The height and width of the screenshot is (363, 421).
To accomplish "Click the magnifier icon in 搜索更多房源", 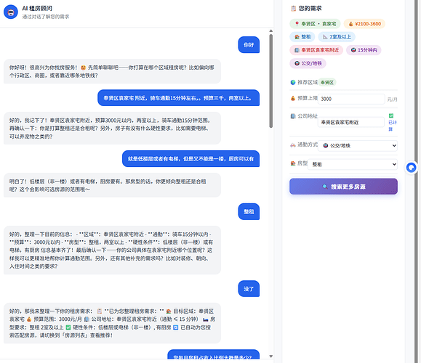I will (x=325, y=187).
